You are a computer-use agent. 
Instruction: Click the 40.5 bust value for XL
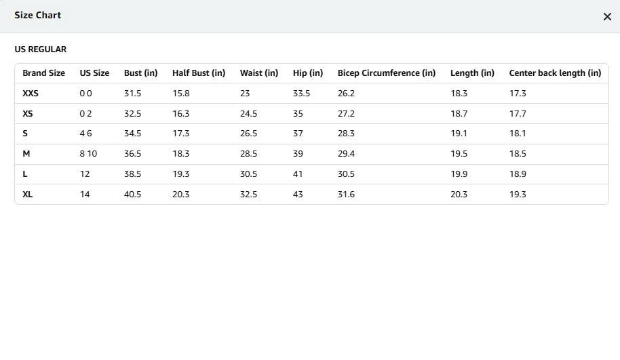pyautogui.click(x=133, y=195)
